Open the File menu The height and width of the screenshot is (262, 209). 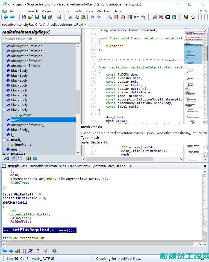pos(11,11)
